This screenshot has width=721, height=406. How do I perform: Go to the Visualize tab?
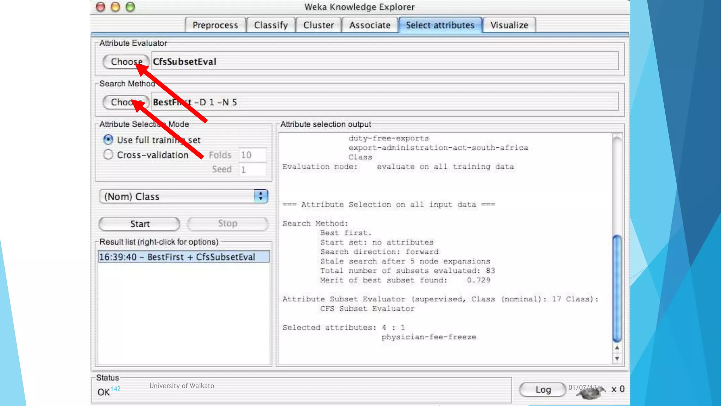coord(509,25)
